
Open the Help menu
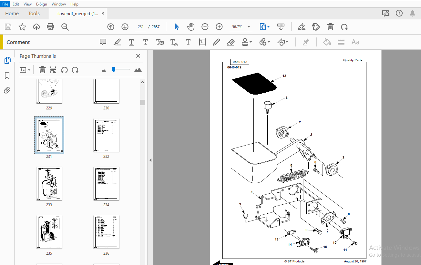[x=74, y=4]
